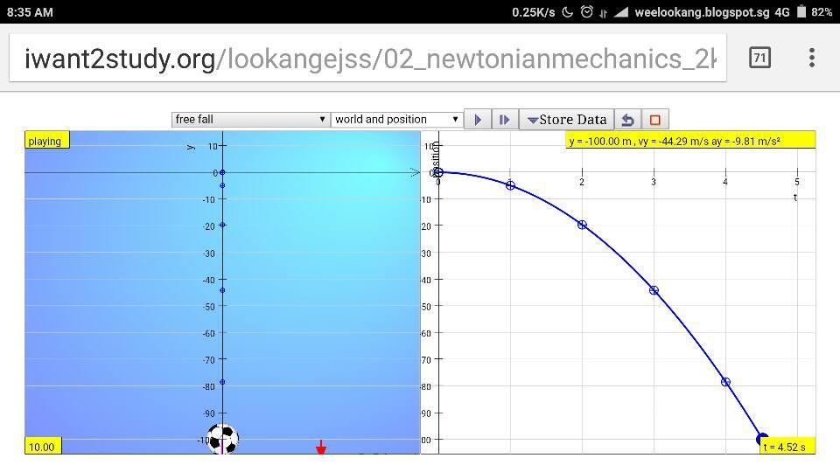Click the red square initialize button
The image size is (840, 472).
tap(654, 120)
